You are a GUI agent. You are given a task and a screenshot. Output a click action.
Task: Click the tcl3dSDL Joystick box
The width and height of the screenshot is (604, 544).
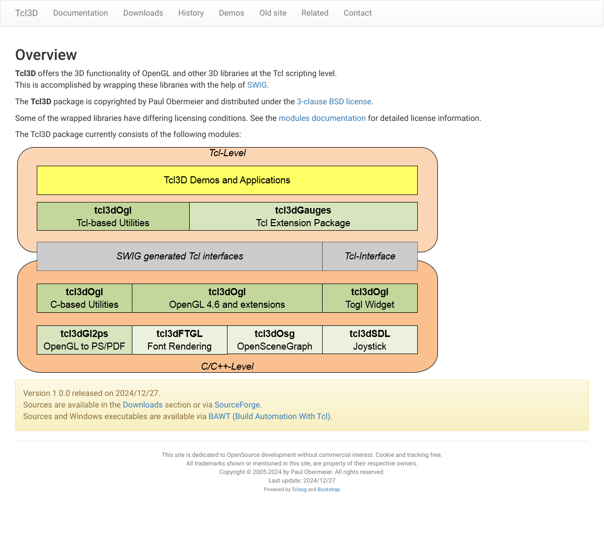pos(370,340)
